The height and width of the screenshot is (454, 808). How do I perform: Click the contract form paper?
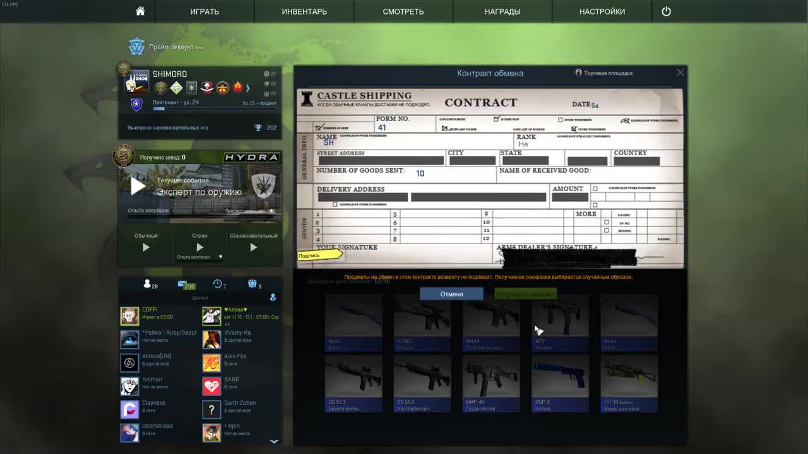pos(490,178)
